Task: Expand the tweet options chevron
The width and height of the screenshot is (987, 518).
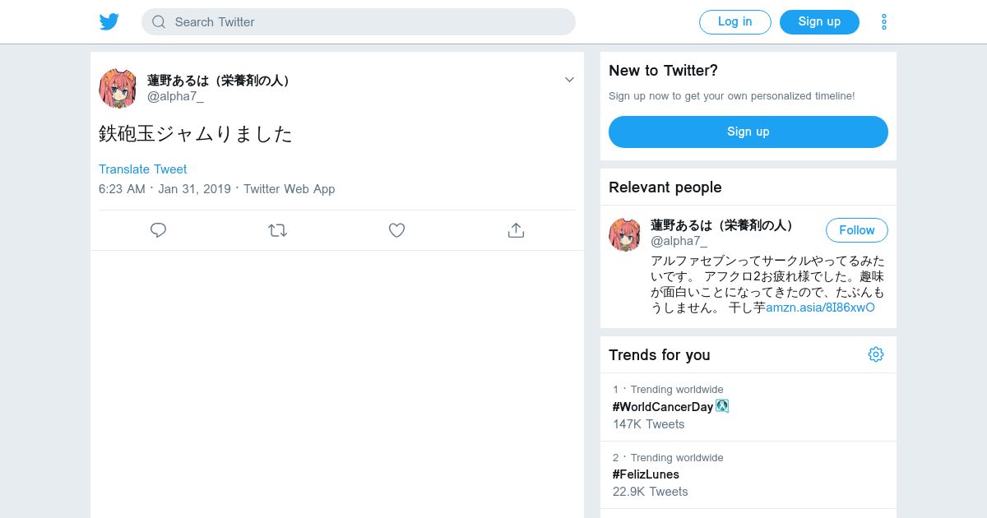Action: 569,80
